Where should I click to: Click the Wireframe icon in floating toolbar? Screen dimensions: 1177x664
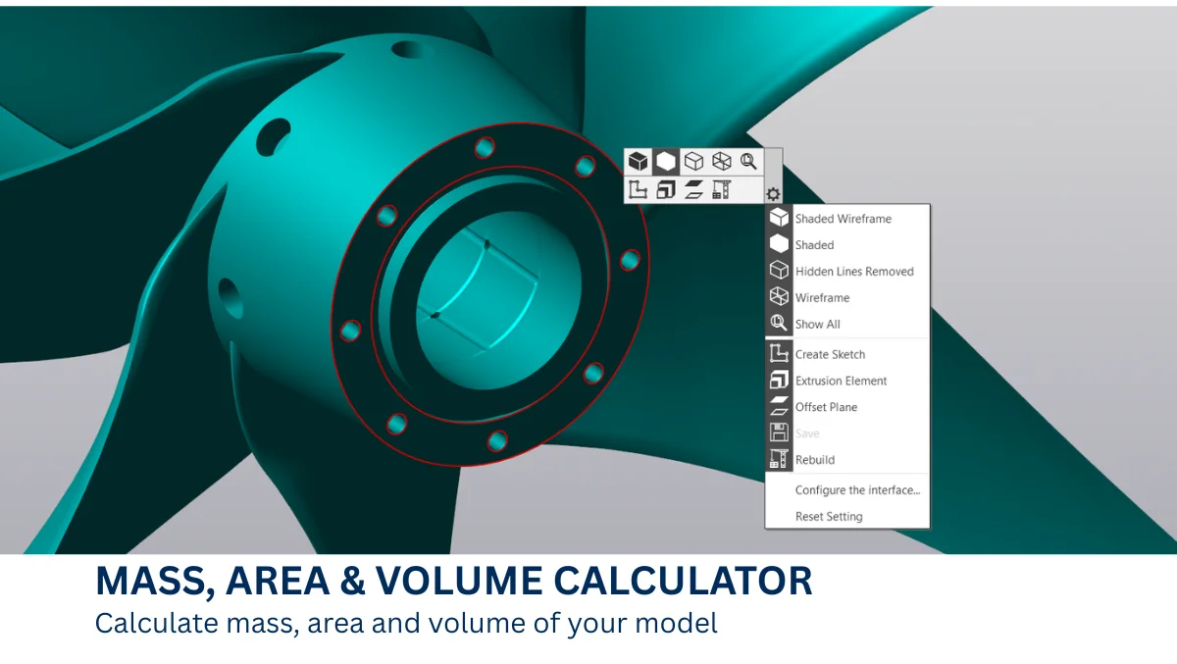click(x=721, y=162)
